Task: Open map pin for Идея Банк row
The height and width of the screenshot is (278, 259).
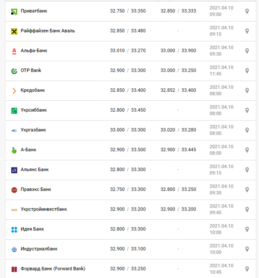Action: pyautogui.click(x=247, y=229)
